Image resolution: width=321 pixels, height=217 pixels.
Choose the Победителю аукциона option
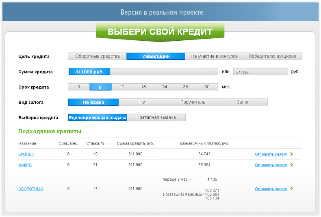point(273,57)
